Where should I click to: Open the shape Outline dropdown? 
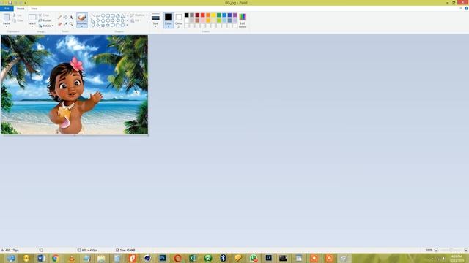pyautogui.click(x=138, y=15)
